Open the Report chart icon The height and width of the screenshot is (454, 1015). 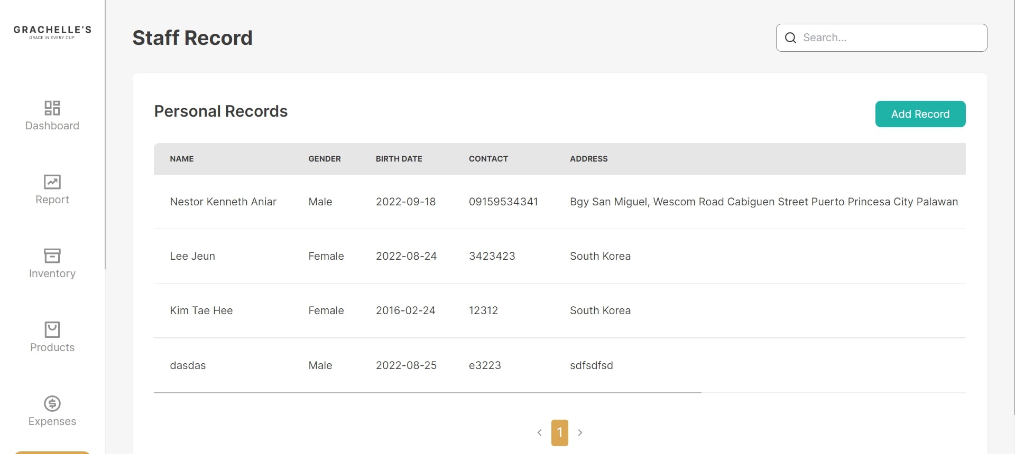(x=52, y=182)
